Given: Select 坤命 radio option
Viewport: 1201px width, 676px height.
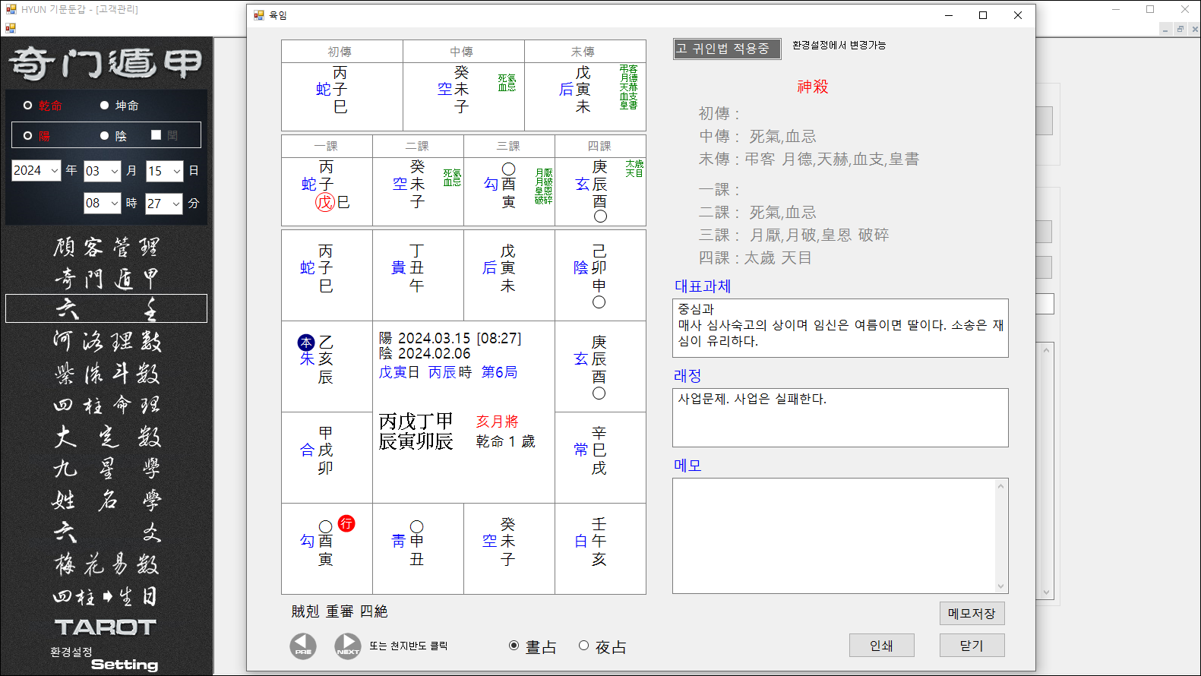Looking at the screenshot, I should (105, 106).
